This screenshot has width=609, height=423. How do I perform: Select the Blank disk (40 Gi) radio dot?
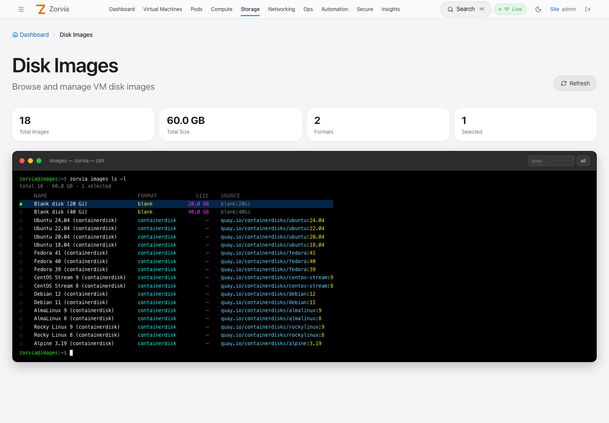click(21, 212)
